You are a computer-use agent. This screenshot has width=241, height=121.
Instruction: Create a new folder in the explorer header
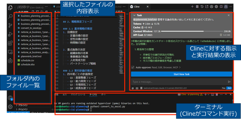coord(37,11)
